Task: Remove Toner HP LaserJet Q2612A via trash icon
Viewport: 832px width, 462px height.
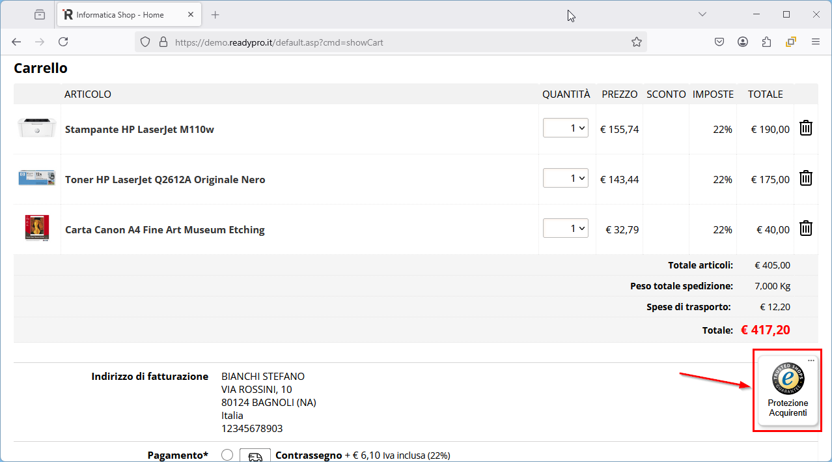Action: click(x=806, y=178)
